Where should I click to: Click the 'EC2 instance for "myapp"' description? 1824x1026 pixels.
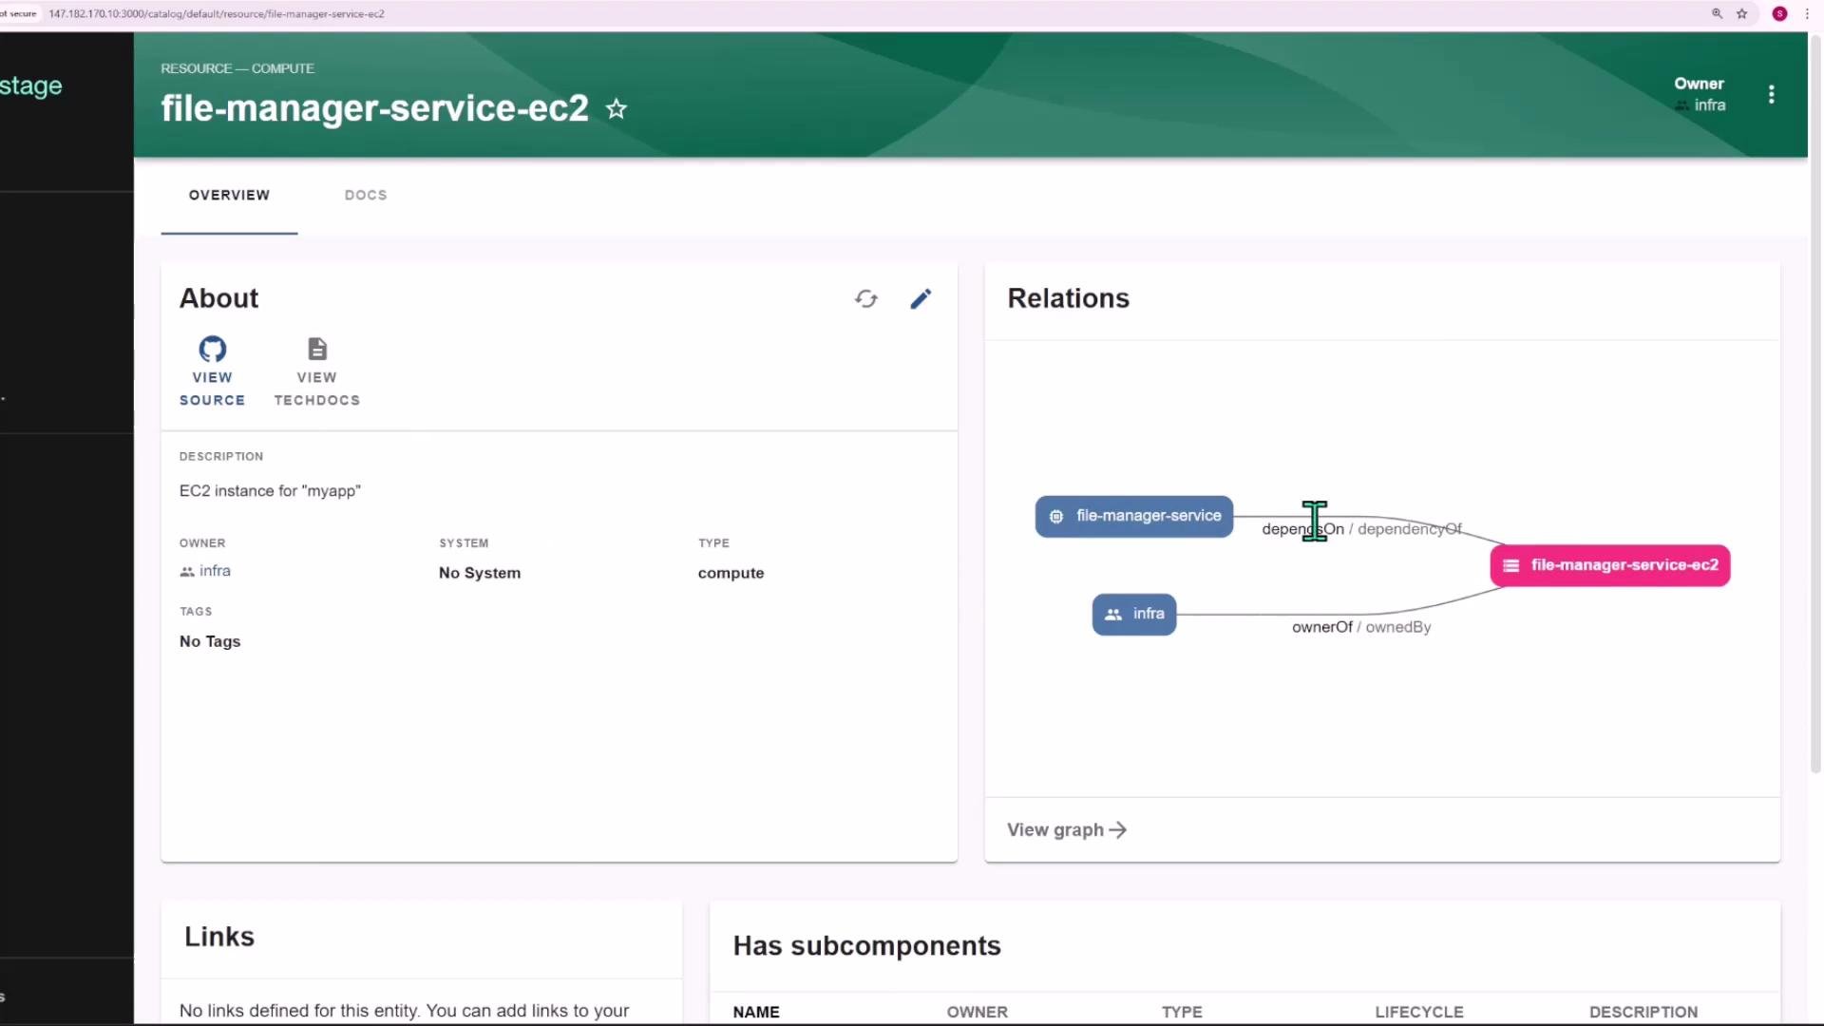[270, 491]
